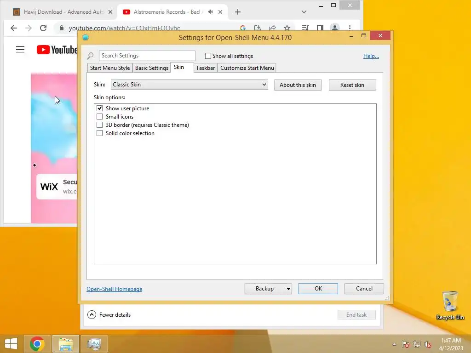471x353 pixels.
Task: Click the Windows Start button on the taskbar
Action: point(11,344)
